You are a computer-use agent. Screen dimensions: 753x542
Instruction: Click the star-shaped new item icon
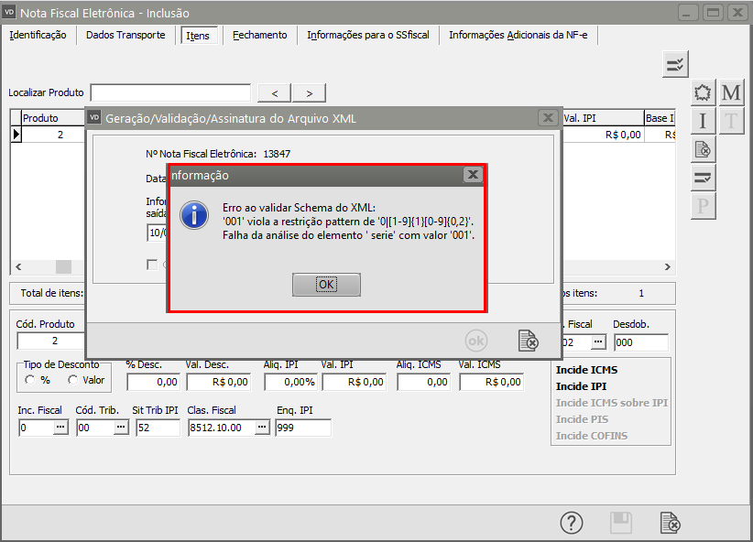(x=703, y=93)
